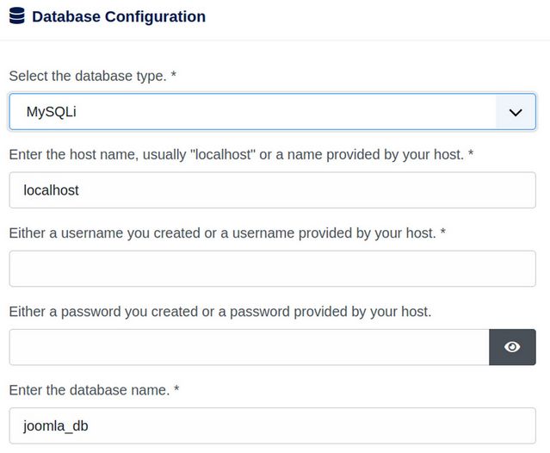This screenshot has width=550, height=453.
Task: Click the MySQLi selected value text
Action: pos(57,112)
